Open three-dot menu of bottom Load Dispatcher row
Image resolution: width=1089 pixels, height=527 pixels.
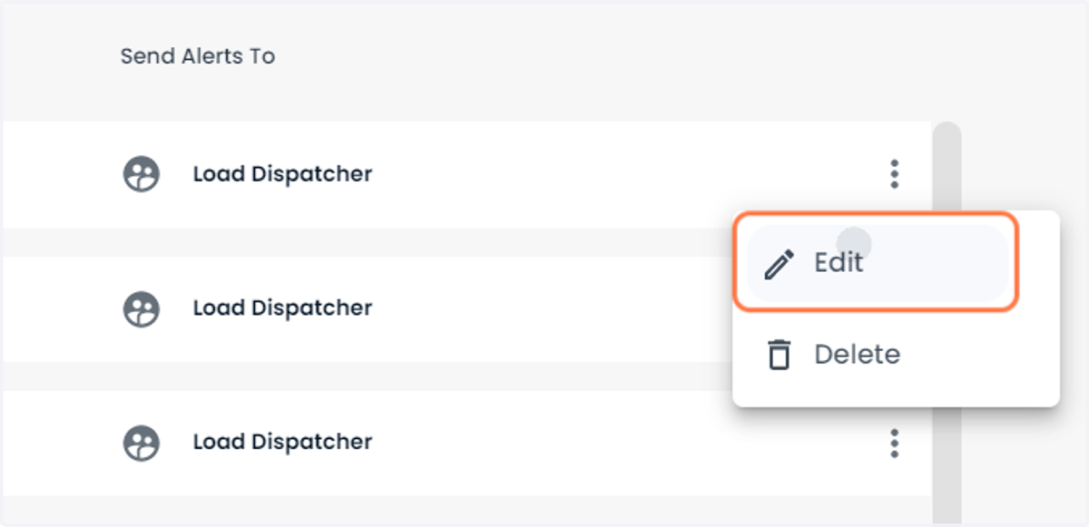click(x=895, y=444)
